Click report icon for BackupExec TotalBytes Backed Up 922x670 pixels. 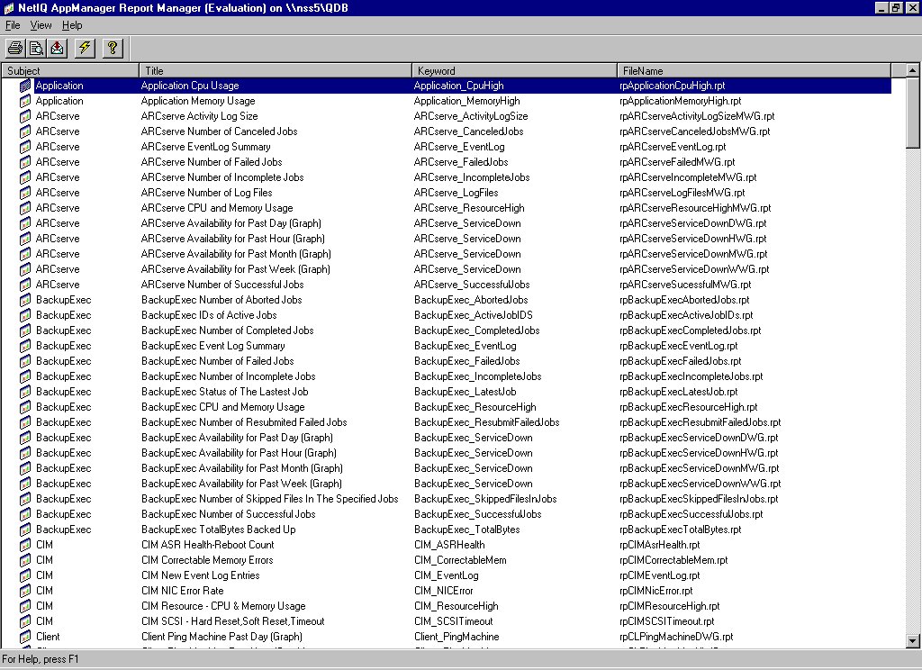click(24, 530)
